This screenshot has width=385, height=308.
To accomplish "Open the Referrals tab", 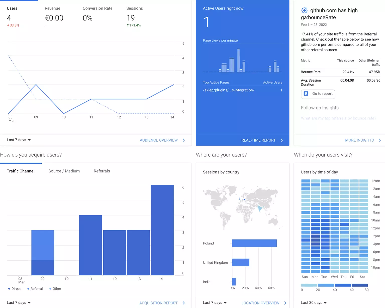I will point(102,171).
